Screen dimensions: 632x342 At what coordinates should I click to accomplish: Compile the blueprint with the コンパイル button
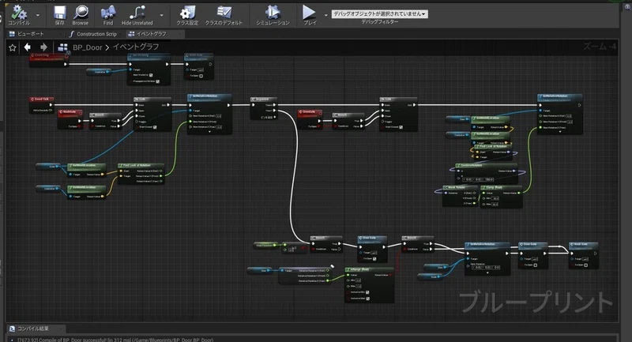(18, 15)
